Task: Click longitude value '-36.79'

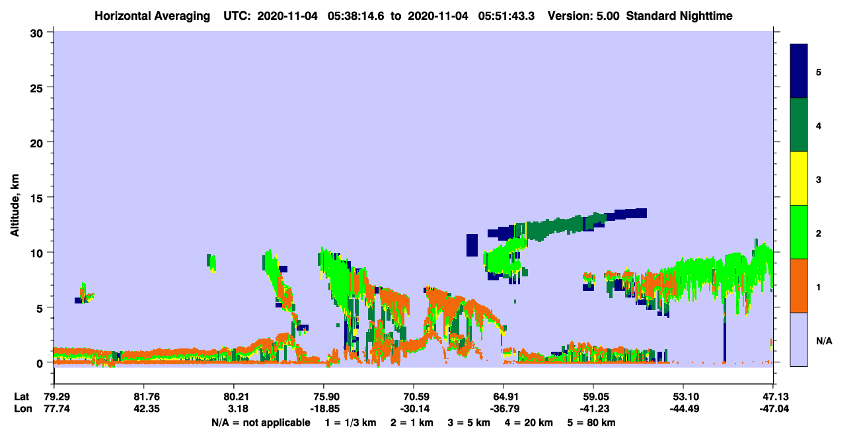Action: click(x=504, y=409)
